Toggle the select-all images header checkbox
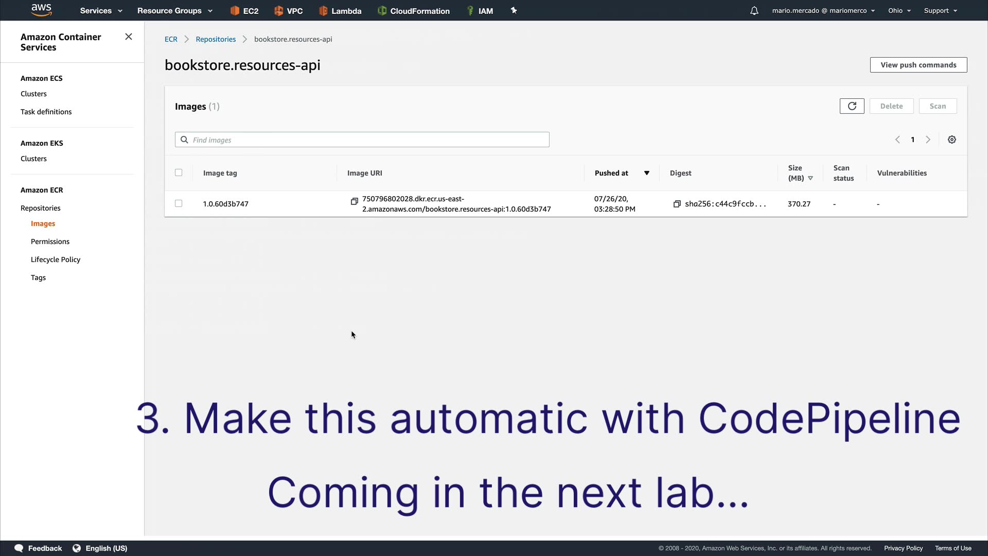 [x=179, y=172]
